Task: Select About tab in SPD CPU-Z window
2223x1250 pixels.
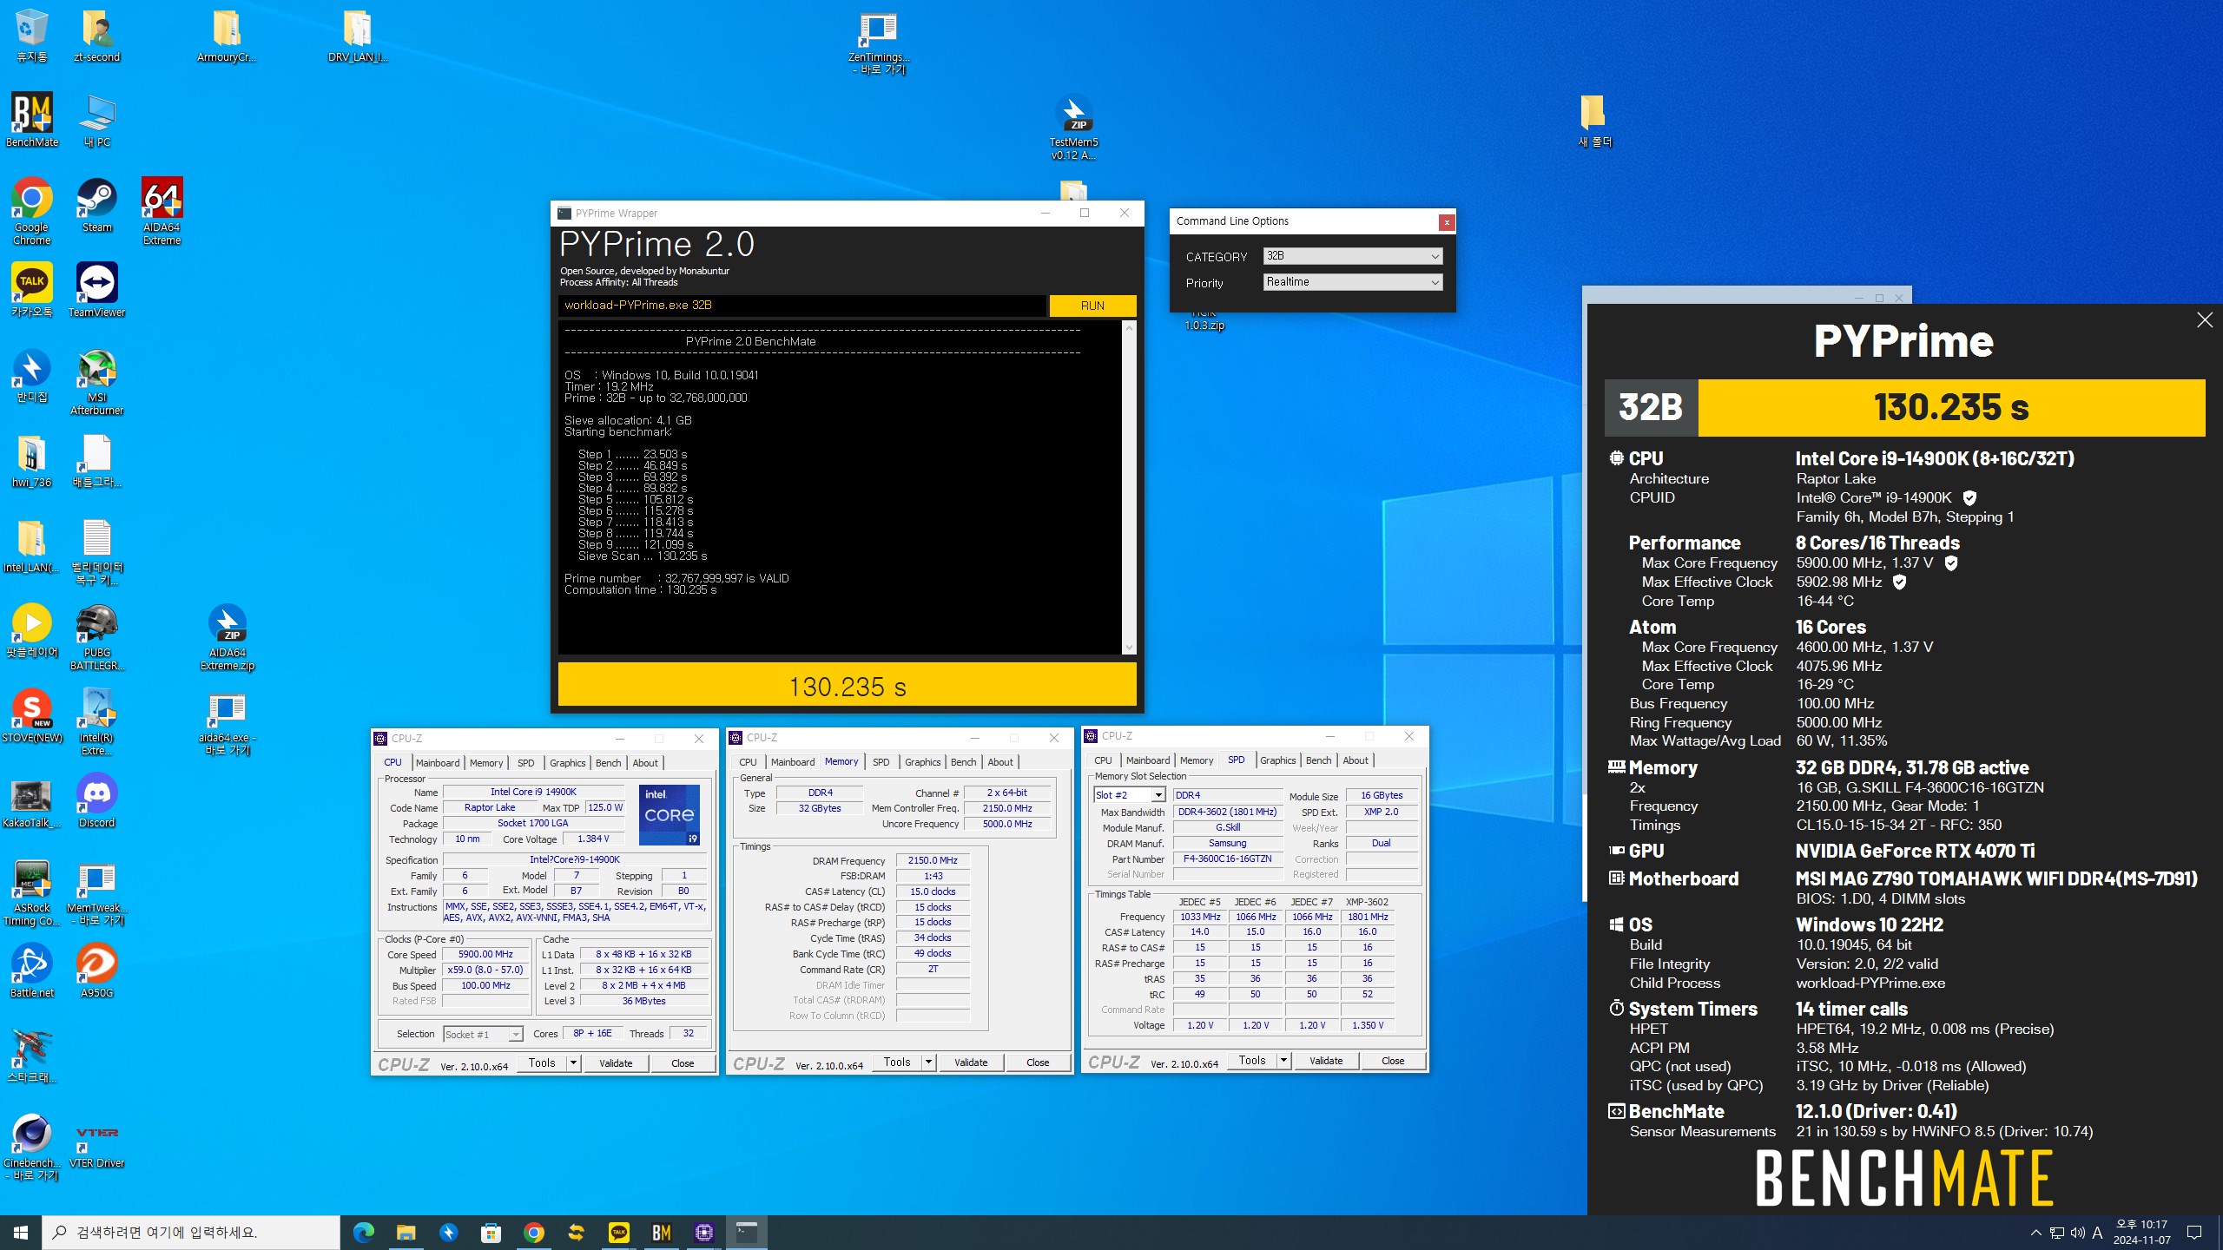Action: [1356, 760]
